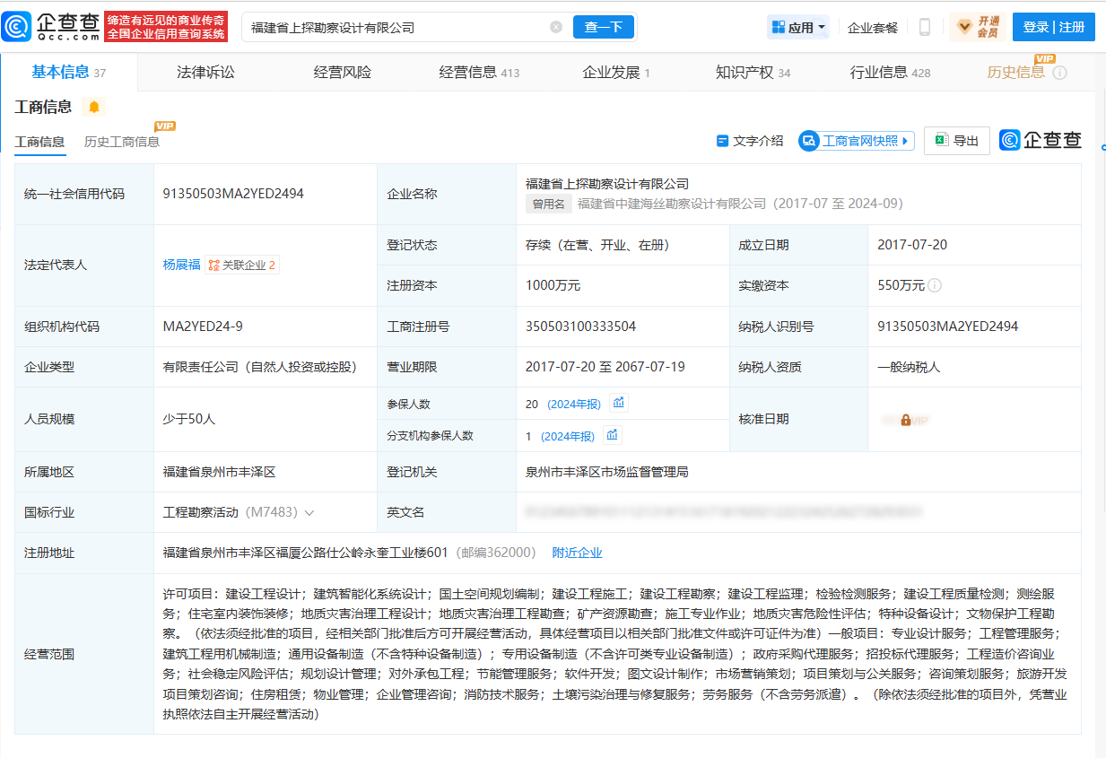Click the info icon next to 550万元
The width and height of the screenshot is (1106, 758).
(x=935, y=285)
